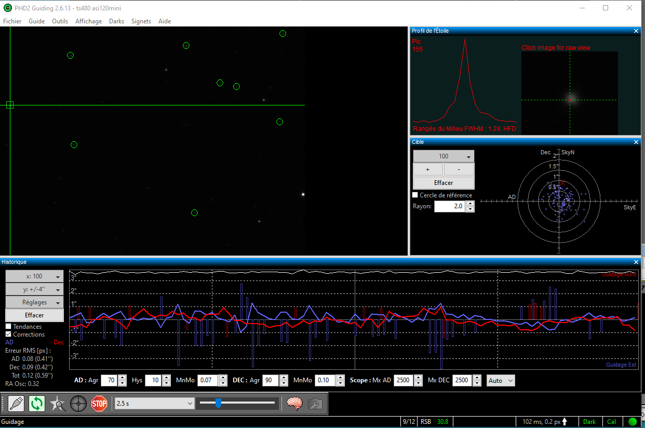This screenshot has height=428, width=645.
Task: Open advanced settings brain icon
Action: (x=294, y=404)
